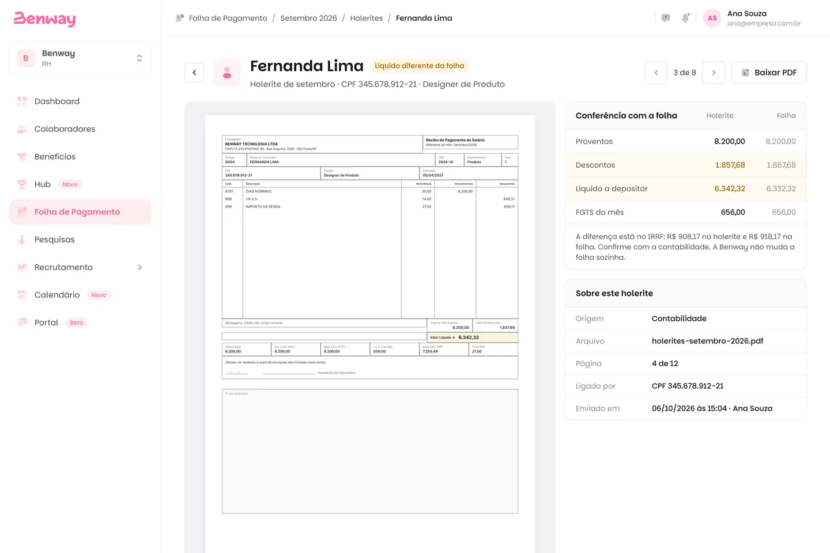The height and width of the screenshot is (553, 830).
Task: Click Fernanda Lima's profile avatar
Action: (227, 73)
